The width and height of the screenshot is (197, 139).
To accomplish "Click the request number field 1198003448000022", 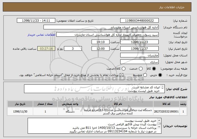I will pos(139,21).
